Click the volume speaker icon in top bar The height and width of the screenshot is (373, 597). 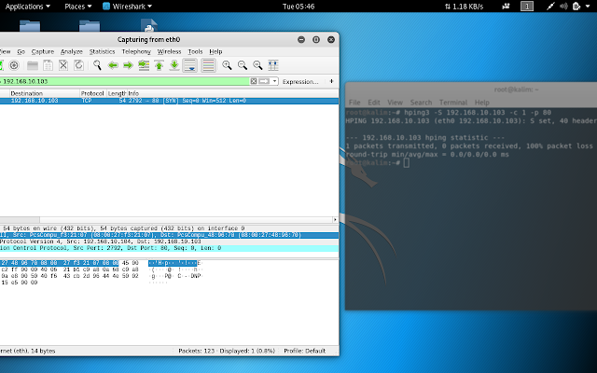pyautogui.click(x=563, y=7)
